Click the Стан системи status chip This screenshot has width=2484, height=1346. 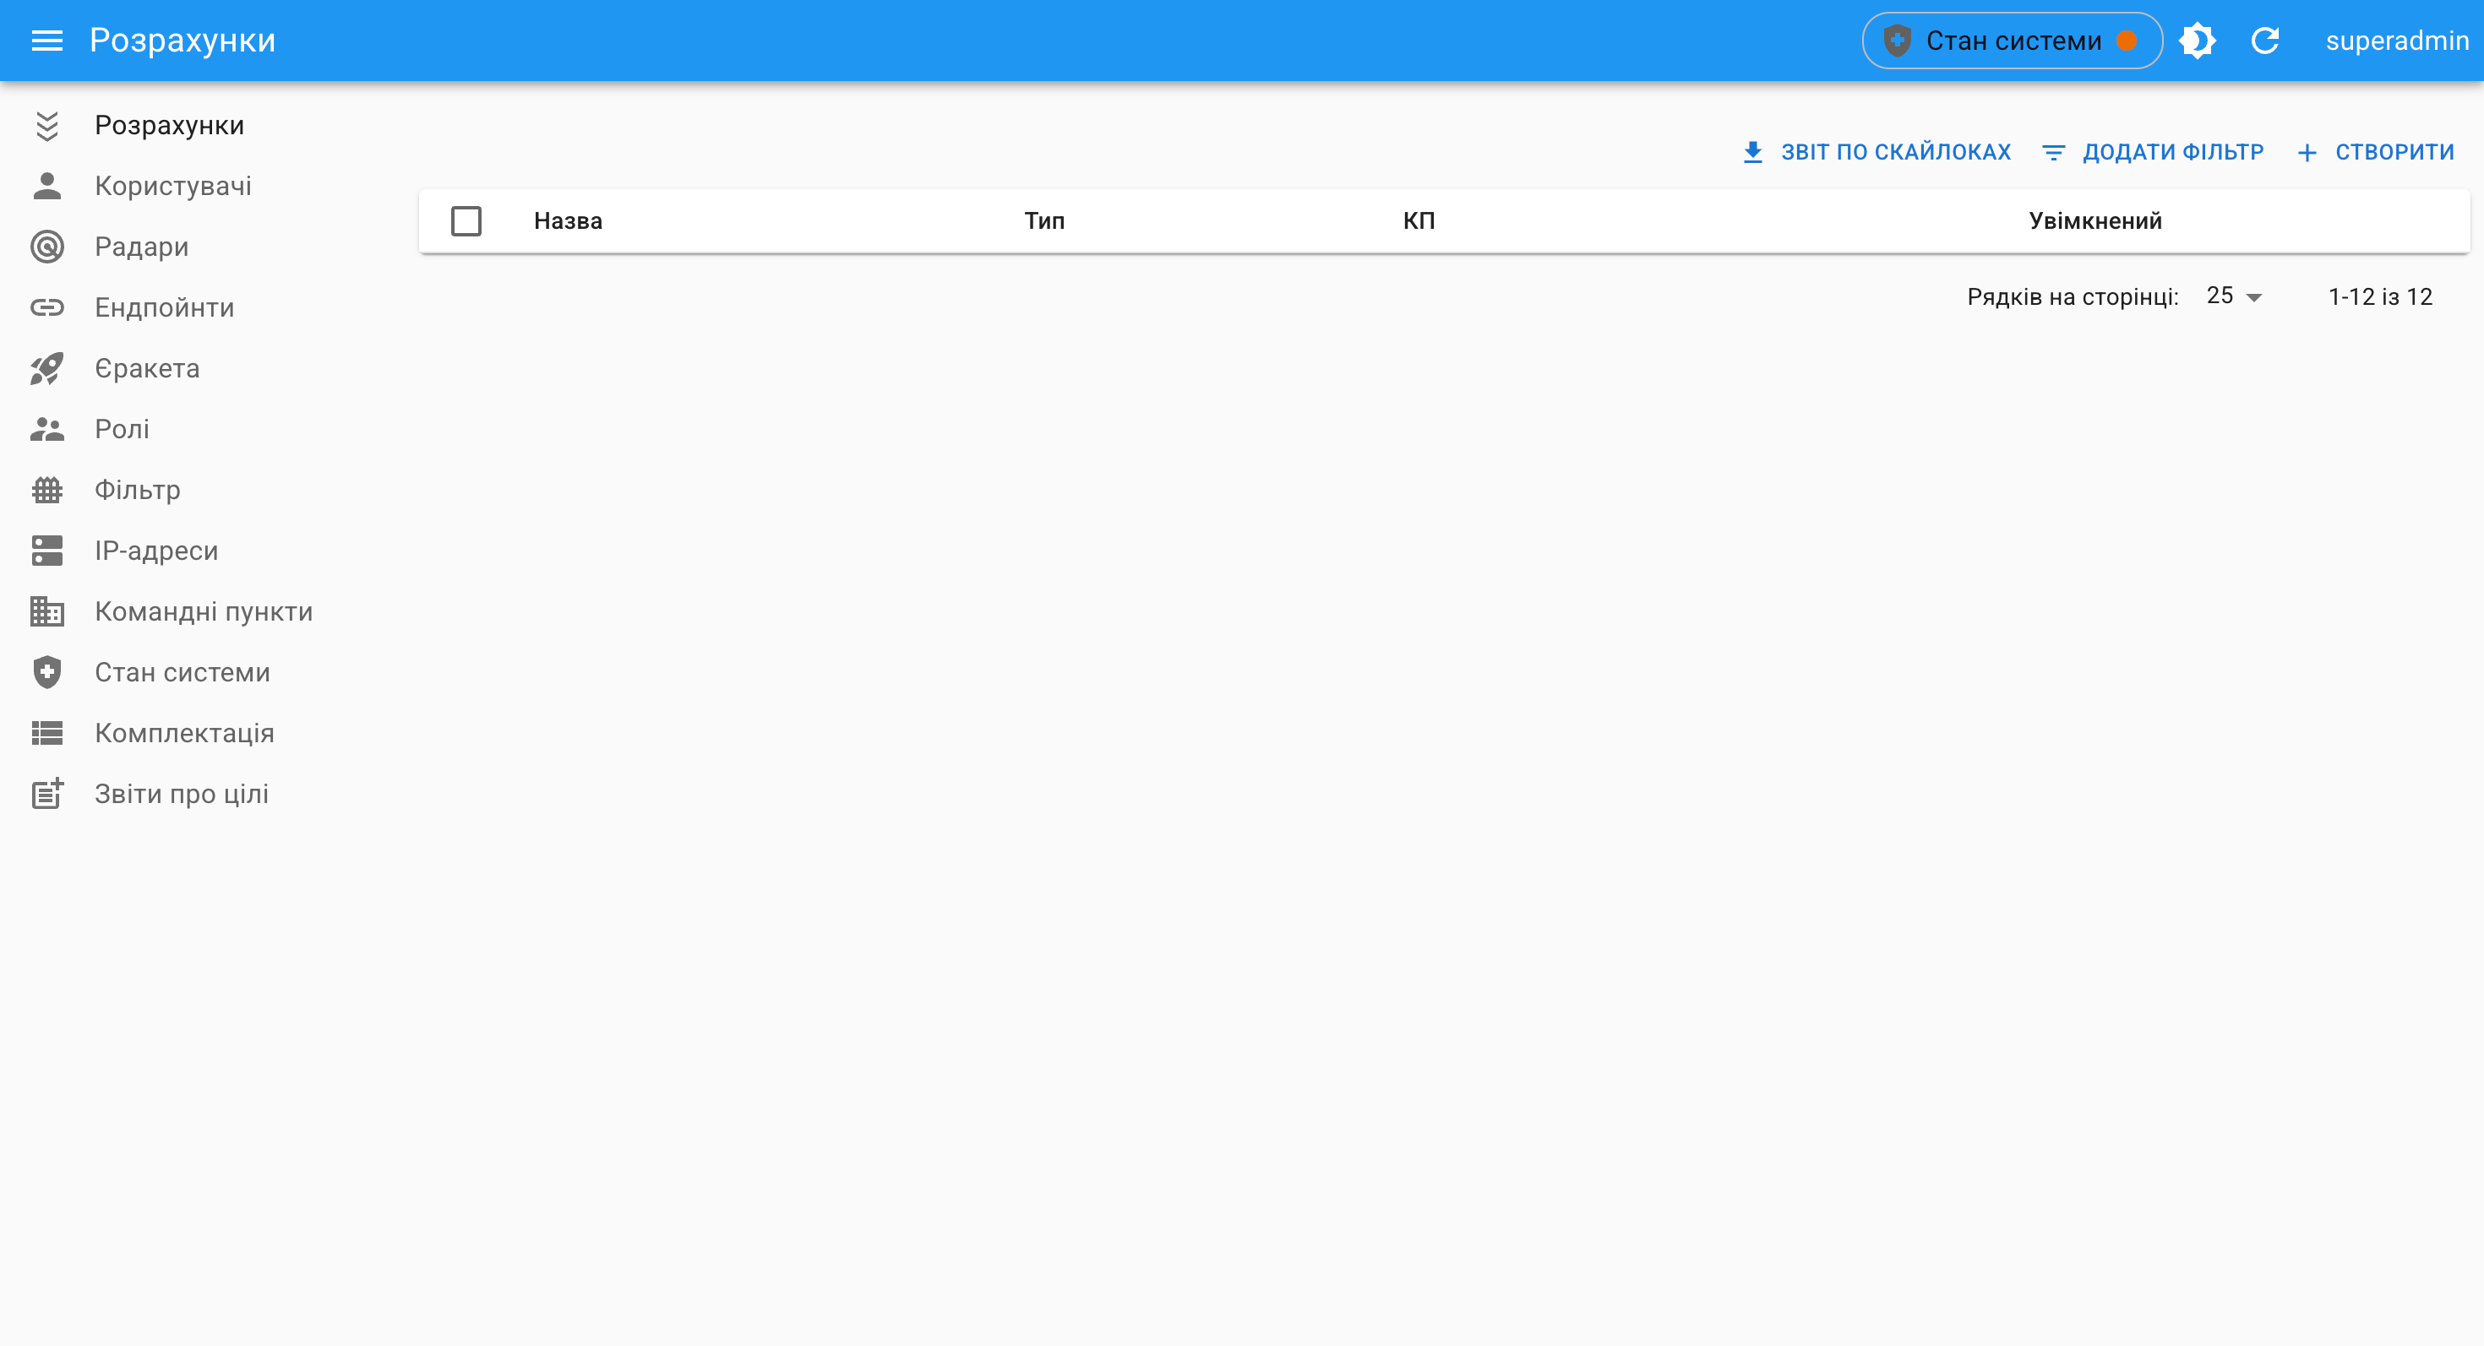[2012, 41]
